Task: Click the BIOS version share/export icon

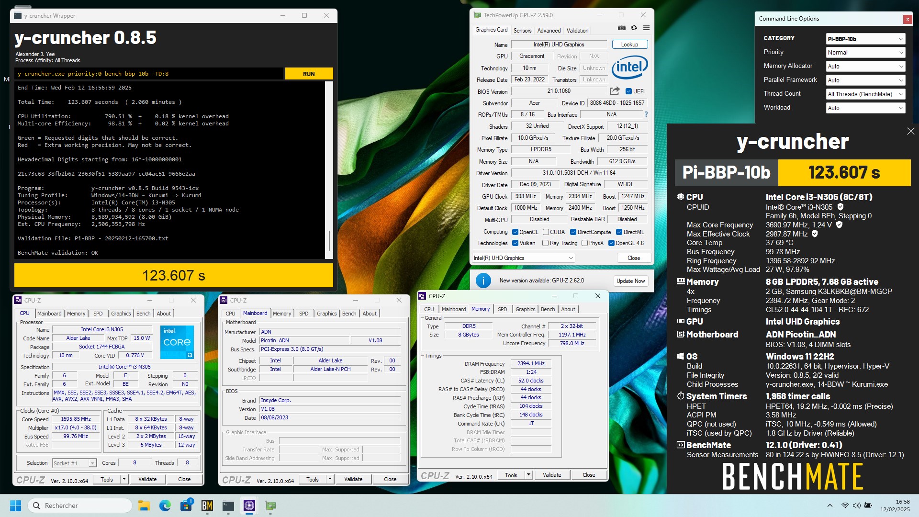Action: pos(615,91)
